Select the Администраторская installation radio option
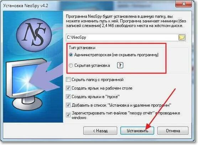The image size is (198, 145). (x=71, y=55)
